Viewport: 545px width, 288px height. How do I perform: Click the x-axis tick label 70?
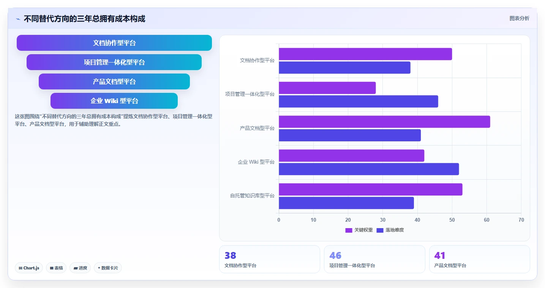coord(521,220)
